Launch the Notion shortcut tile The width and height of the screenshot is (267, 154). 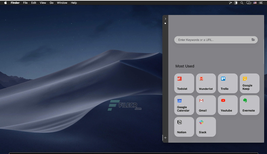pyautogui.click(x=184, y=127)
